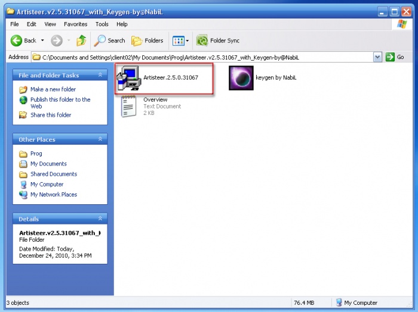
Task: Click the Overview file name label
Action: tap(155, 99)
